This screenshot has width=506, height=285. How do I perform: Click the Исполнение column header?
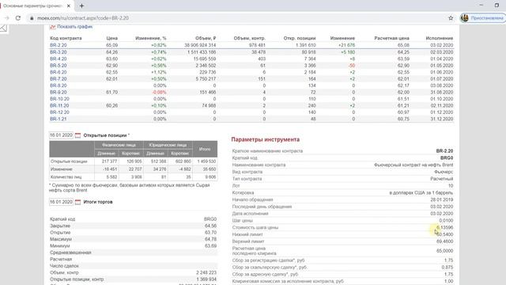(440, 38)
